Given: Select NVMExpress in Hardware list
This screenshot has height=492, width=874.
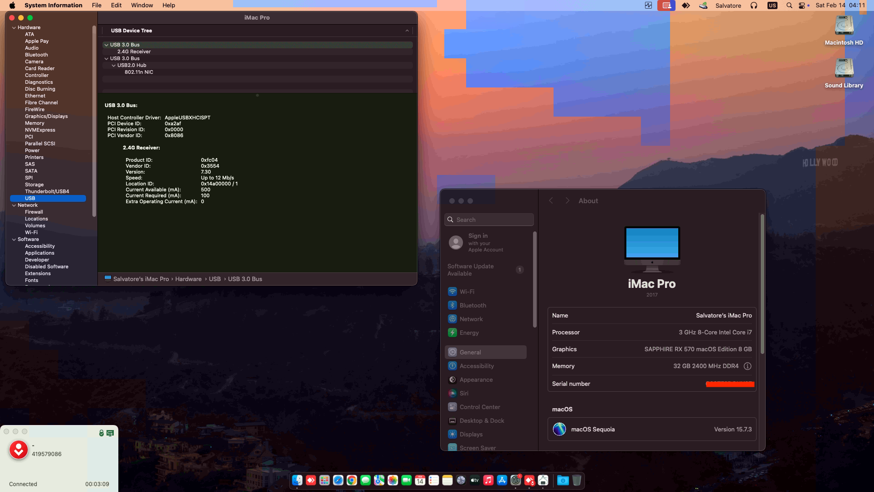Looking at the screenshot, I should coord(40,130).
